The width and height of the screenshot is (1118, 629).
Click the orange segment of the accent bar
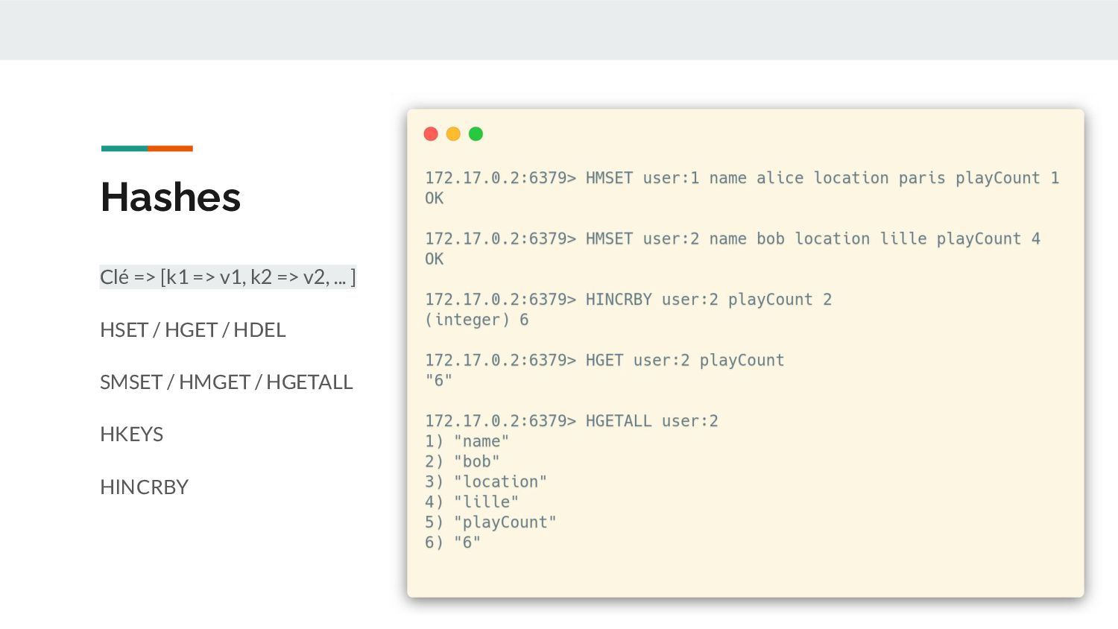pyautogui.click(x=170, y=148)
